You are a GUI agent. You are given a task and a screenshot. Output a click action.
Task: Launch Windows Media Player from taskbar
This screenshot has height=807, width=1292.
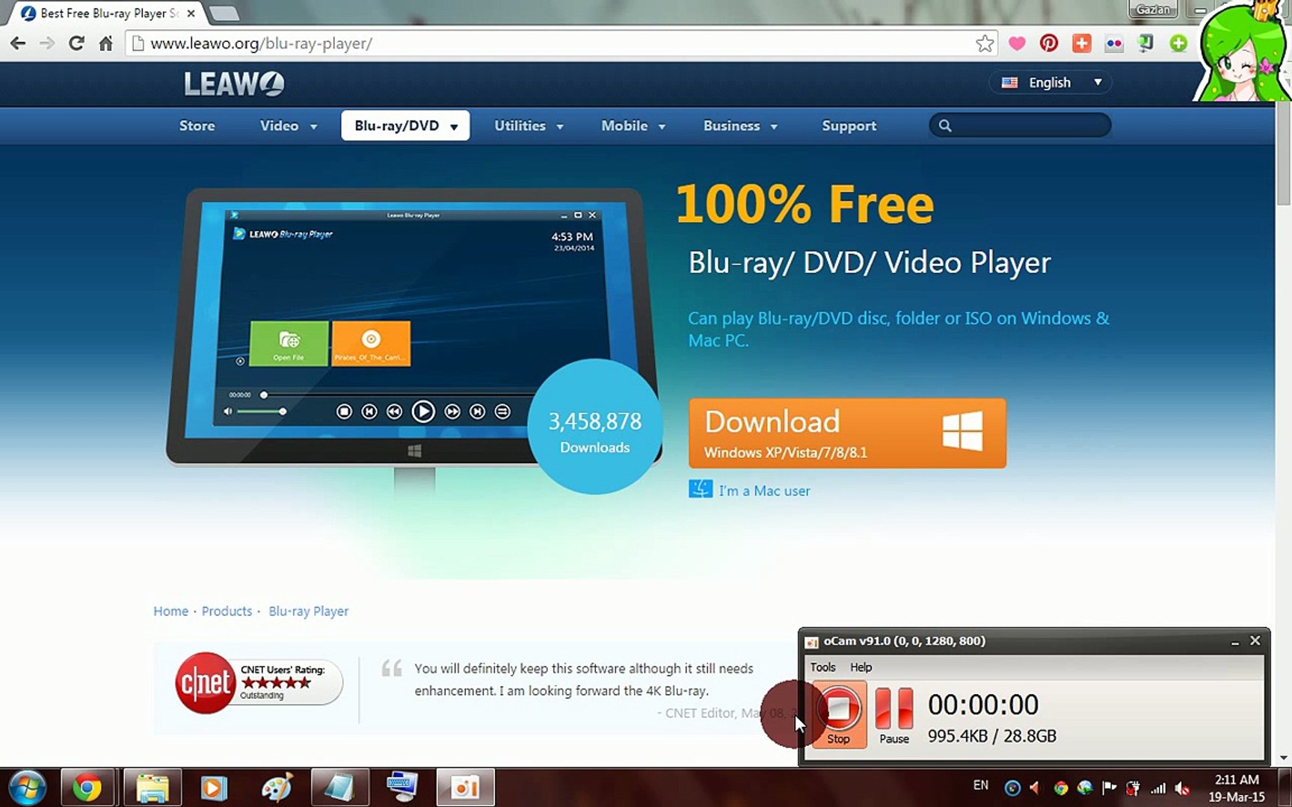(x=214, y=788)
